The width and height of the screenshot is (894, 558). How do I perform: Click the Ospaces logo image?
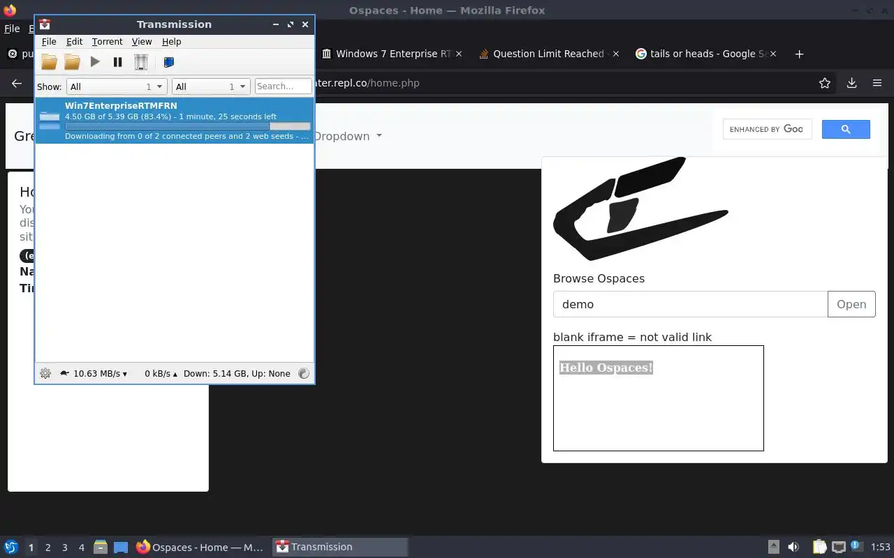(640, 209)
